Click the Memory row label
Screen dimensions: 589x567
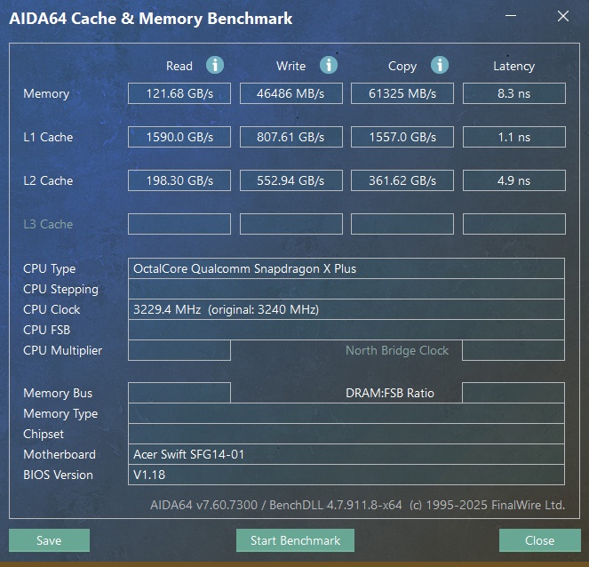coord(46,93)
